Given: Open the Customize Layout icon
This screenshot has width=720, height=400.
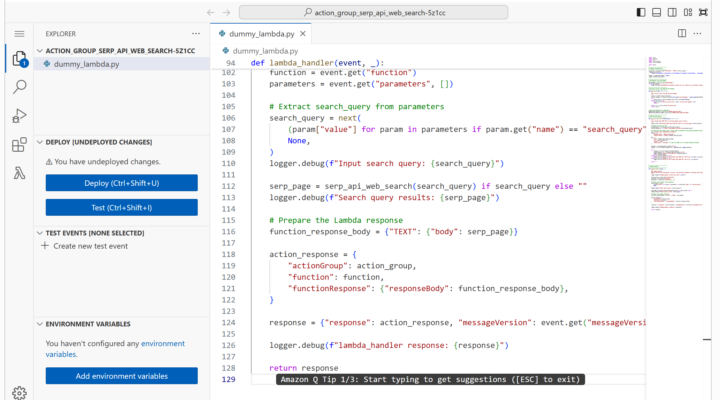Looking at the screenshot, I should pyautogui.click(x=688, y=12).
